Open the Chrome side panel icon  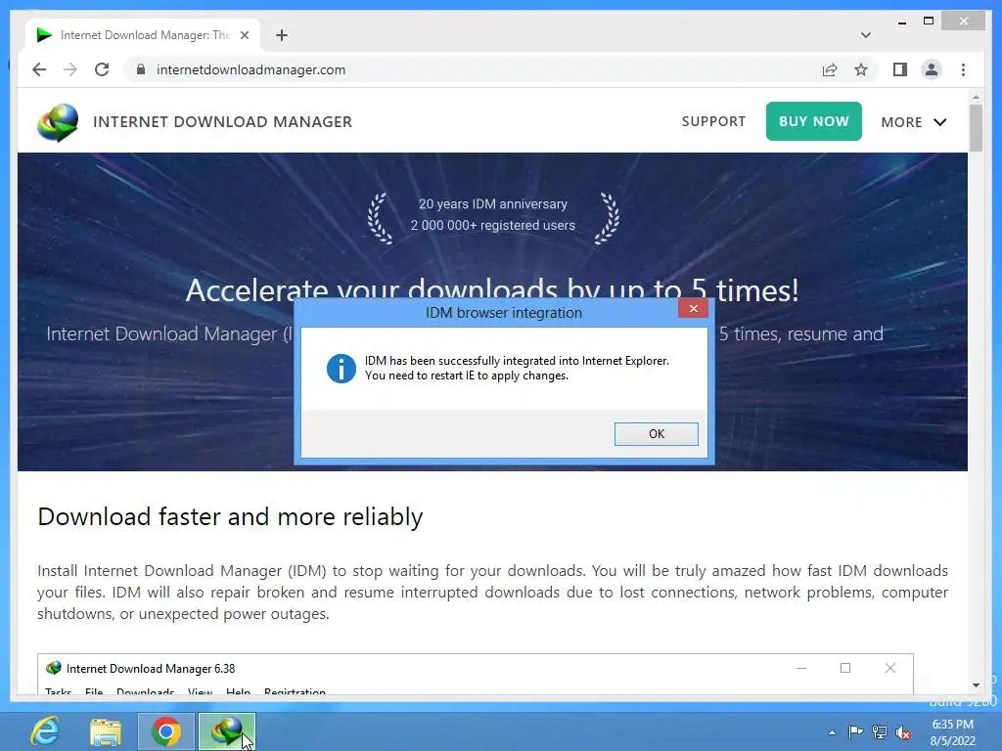tap(900, 69)
